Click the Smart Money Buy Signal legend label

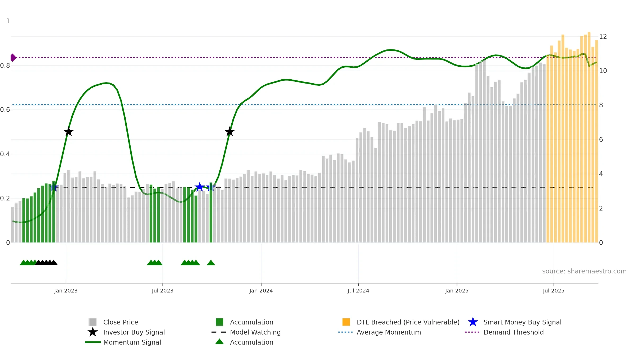pos(523,322)
